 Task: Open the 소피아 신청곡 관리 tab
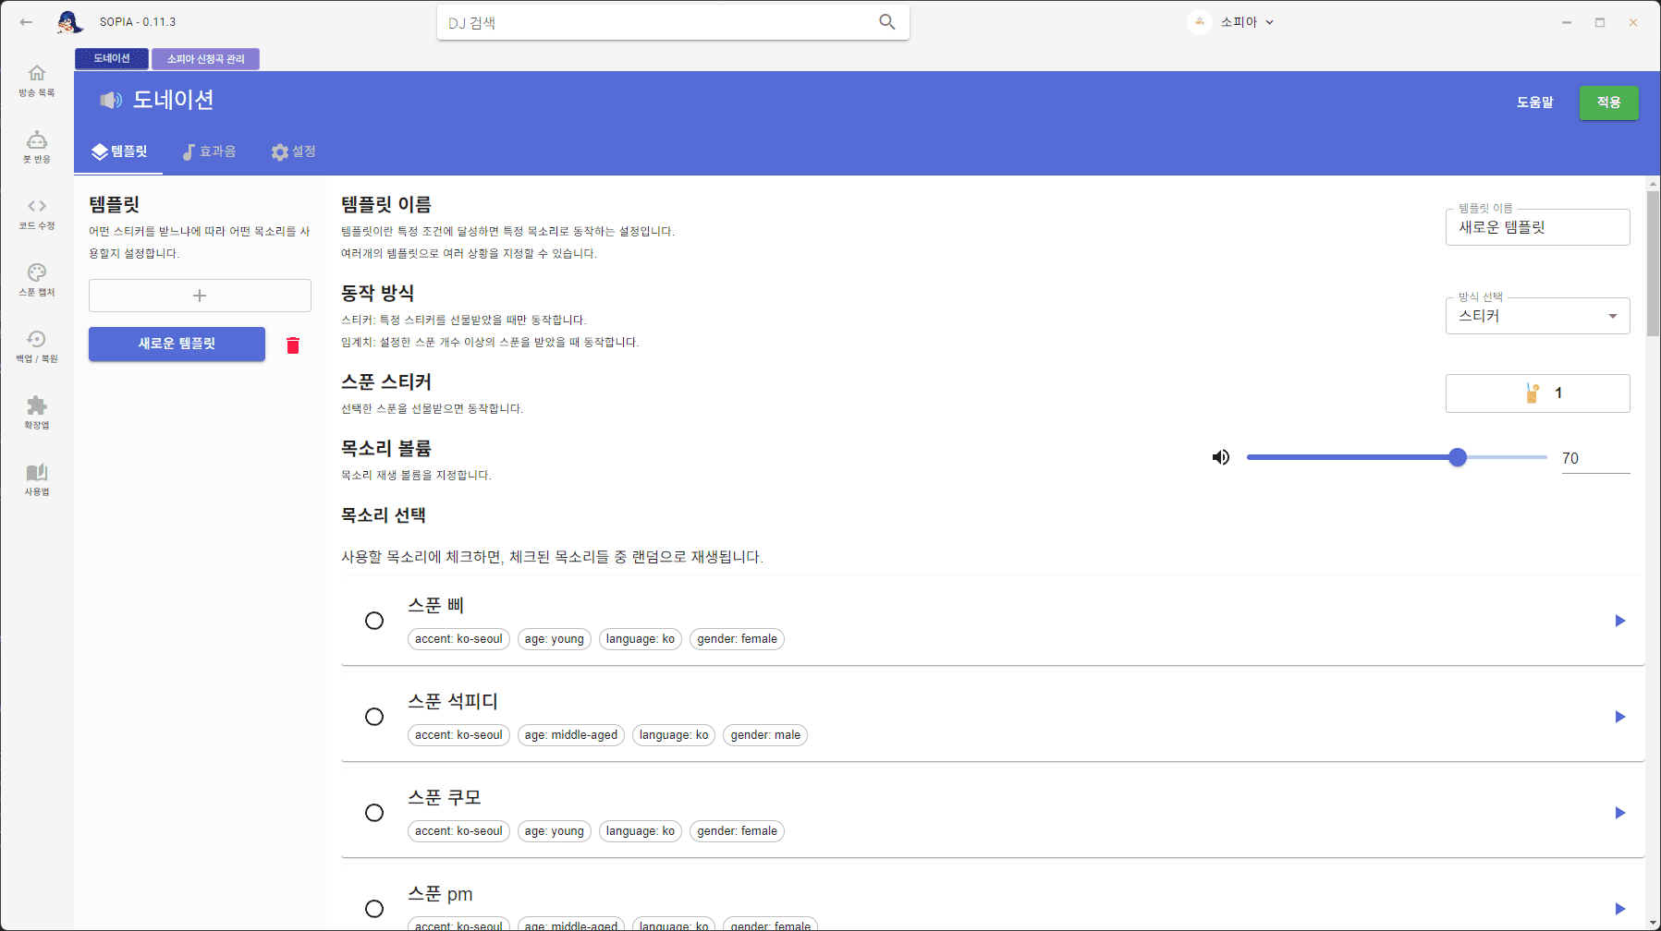(x=205, y=59)
